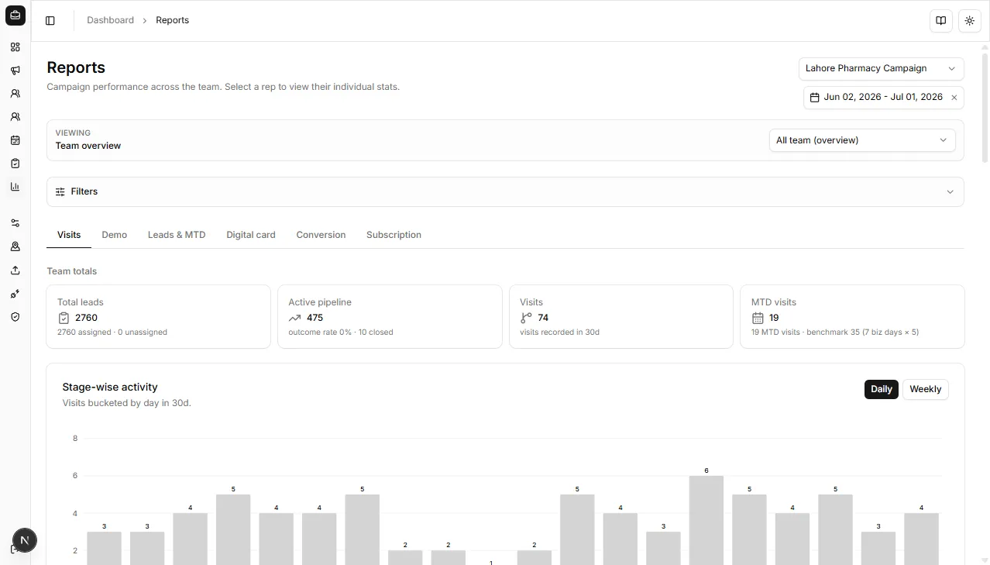Image resolution: width=990 pixels, height=565 pixels.
Task: Go to Dashboard breadcrumb link
Action: [110, 20]
